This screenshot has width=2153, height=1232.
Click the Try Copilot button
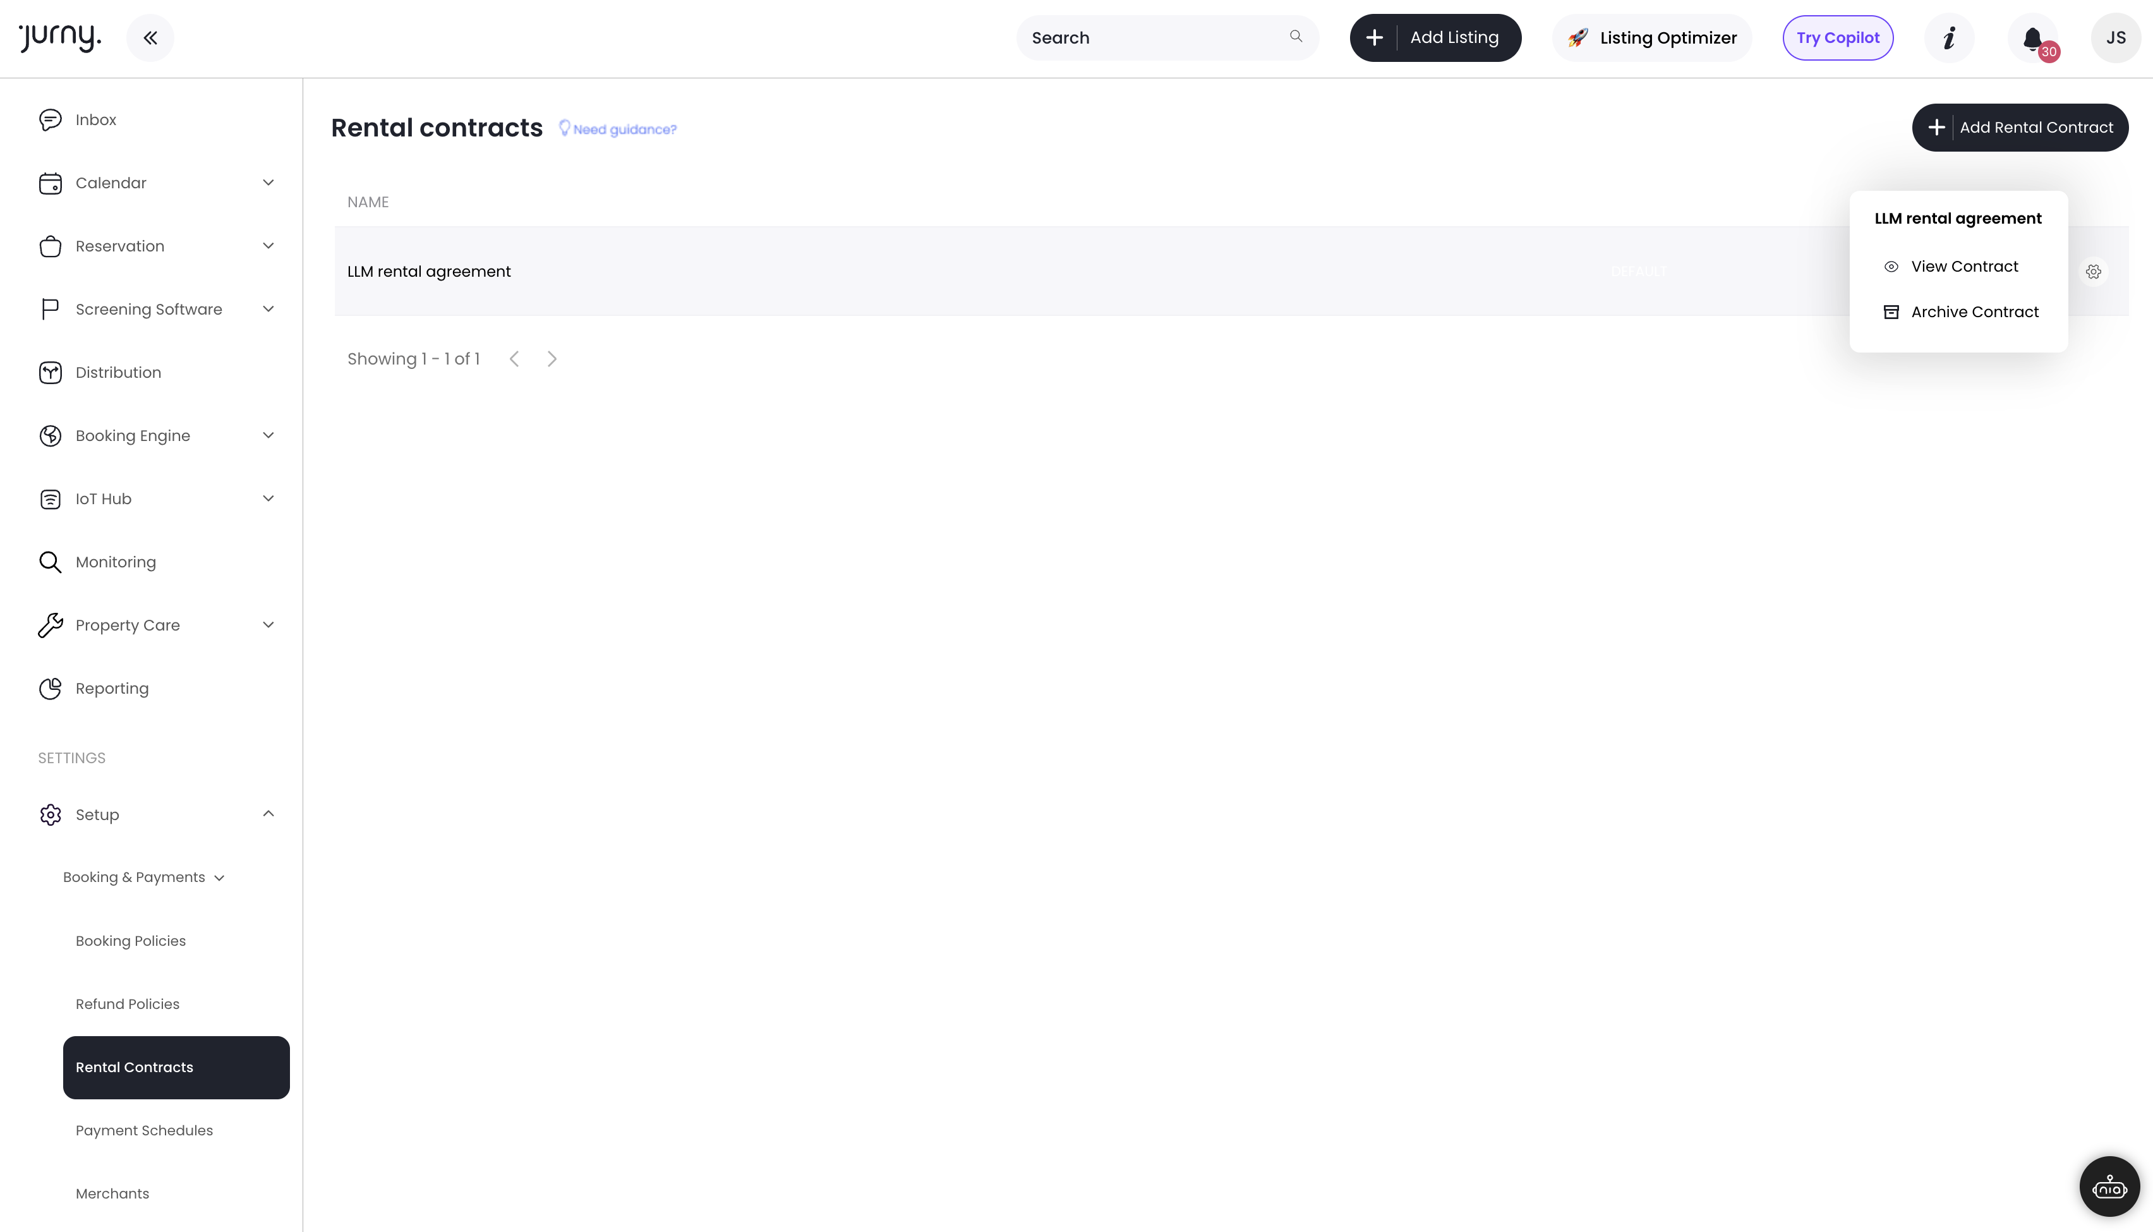pyautogui.click(x=1838, y=38)
